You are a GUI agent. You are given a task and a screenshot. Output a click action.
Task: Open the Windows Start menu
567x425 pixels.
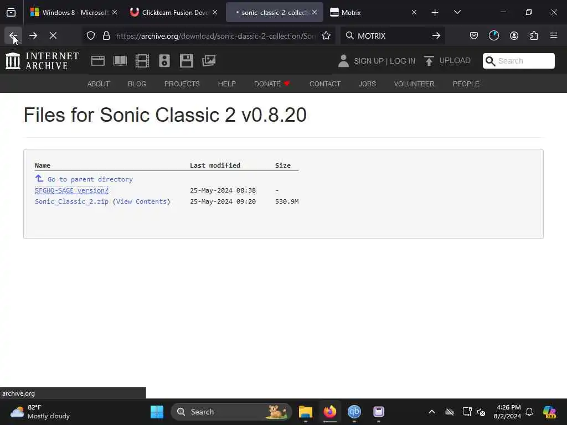pyautogui.click(x=157, y=412)
